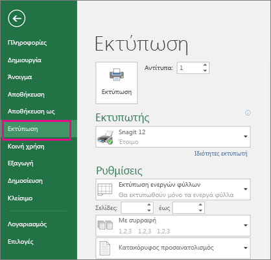Viewport: 271px width, 260px height.
Task: Click the Αντίτυπα: label
Action: (x=159, y=68)
